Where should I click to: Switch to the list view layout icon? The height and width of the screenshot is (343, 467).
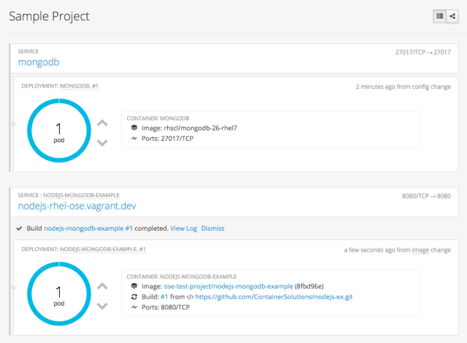439,16
